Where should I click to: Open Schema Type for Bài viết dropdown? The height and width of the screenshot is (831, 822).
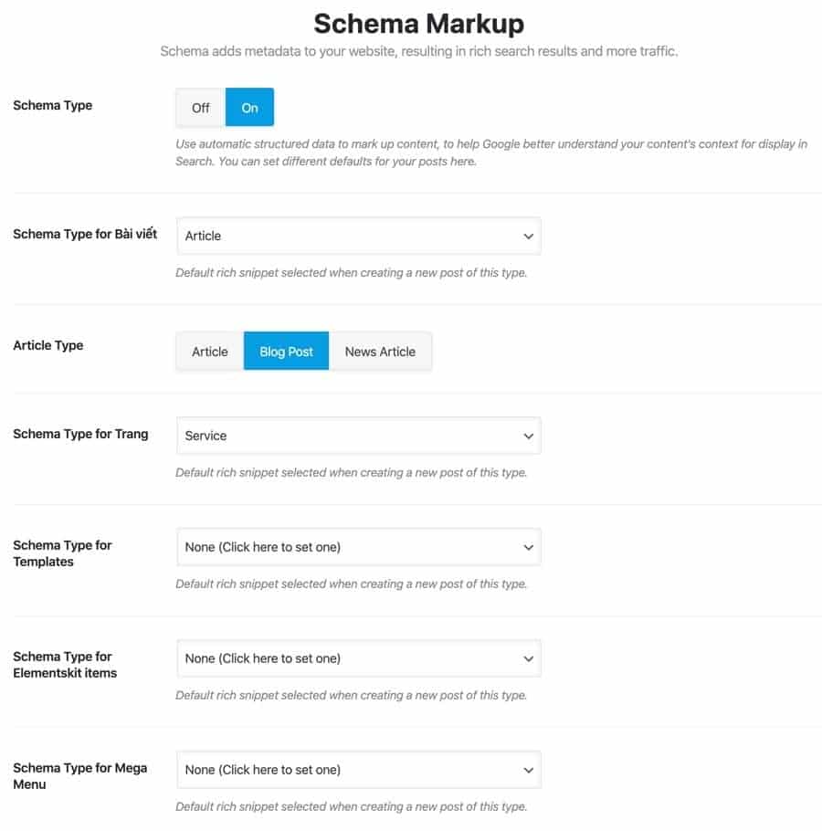coord(358,236)
